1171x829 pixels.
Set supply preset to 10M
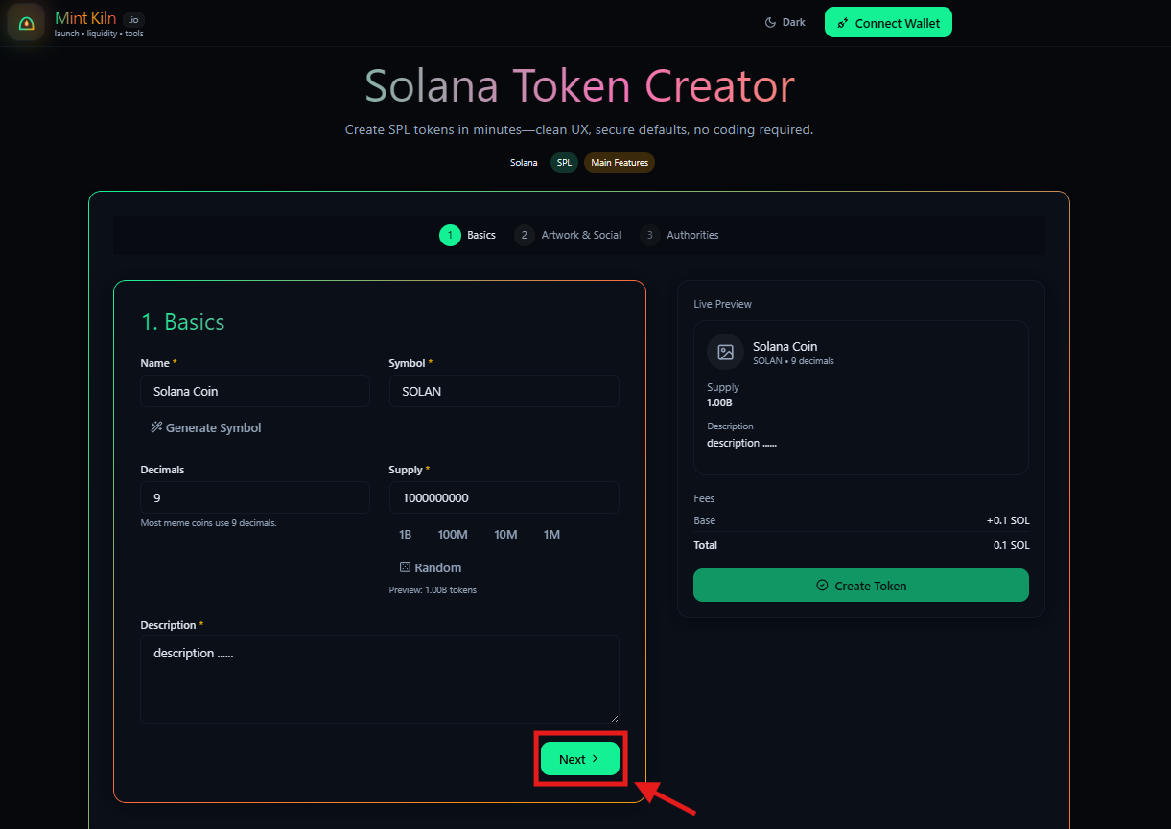[505, 534]
